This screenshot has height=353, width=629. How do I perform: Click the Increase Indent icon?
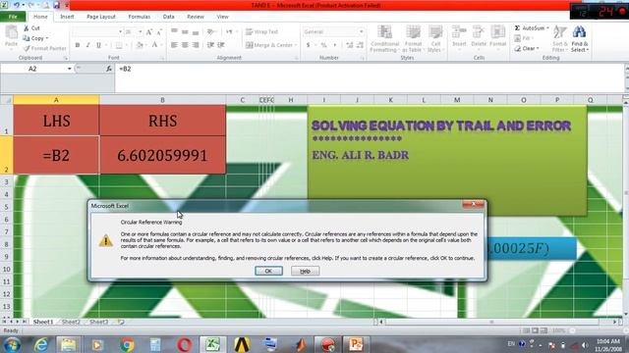click(x=220, y=45)
